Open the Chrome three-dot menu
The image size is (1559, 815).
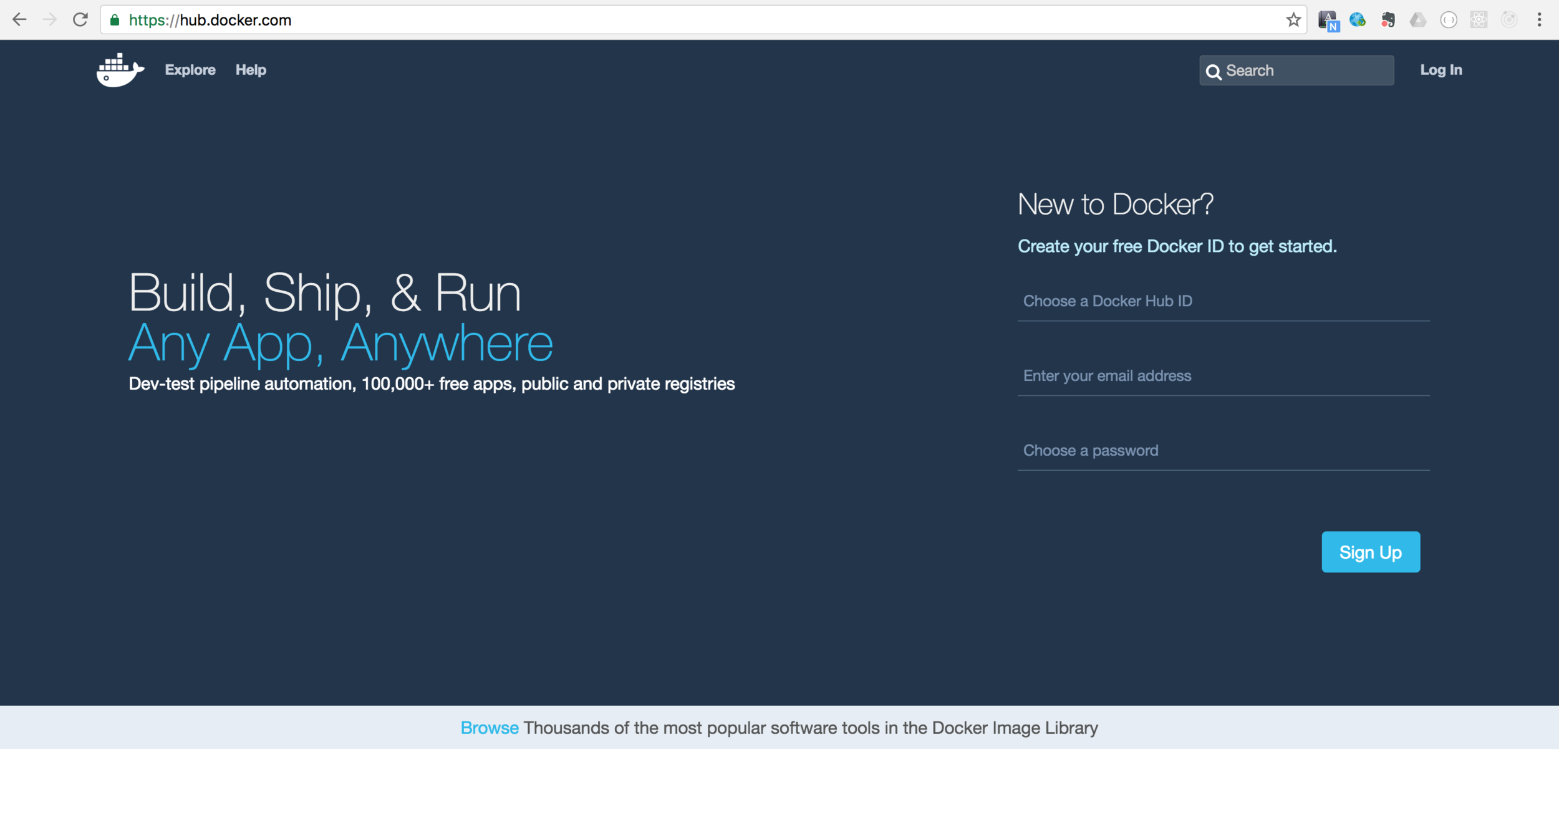[1539, 20]
